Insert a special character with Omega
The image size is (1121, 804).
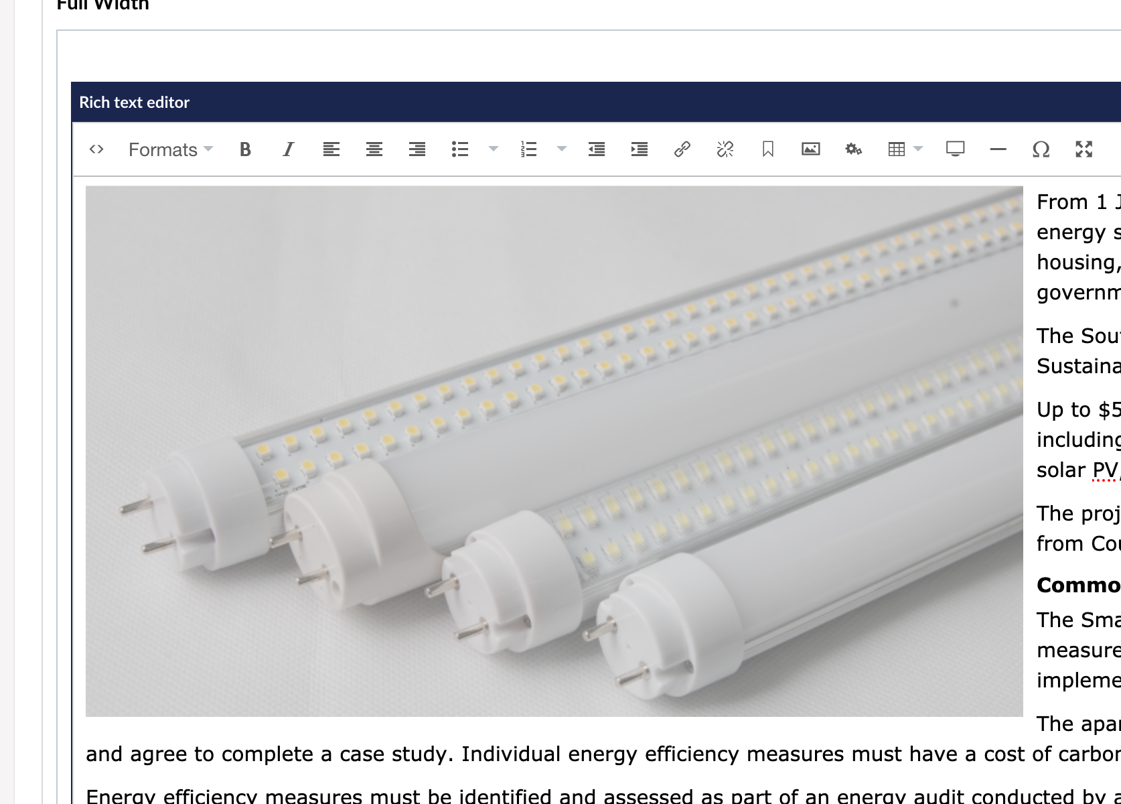click(1041, 149)
